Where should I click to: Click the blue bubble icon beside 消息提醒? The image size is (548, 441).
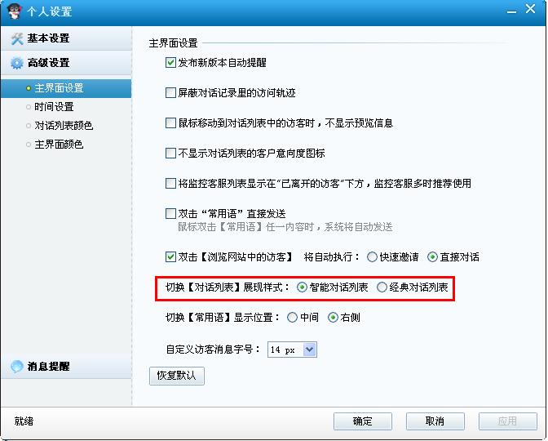coord(17,367)
